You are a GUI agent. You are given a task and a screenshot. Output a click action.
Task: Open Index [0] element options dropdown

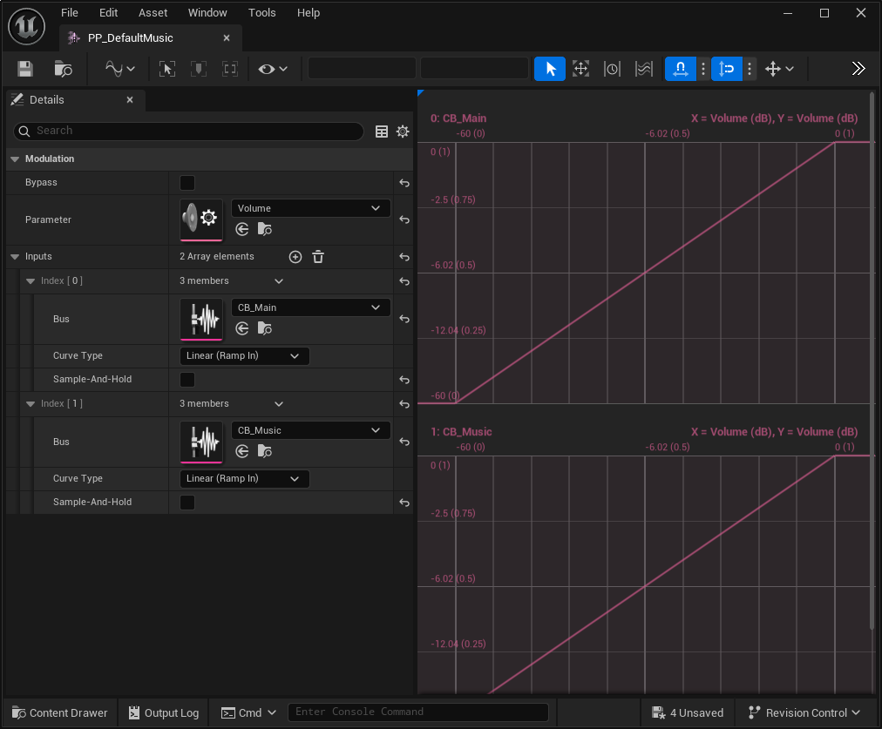(278, 281)
